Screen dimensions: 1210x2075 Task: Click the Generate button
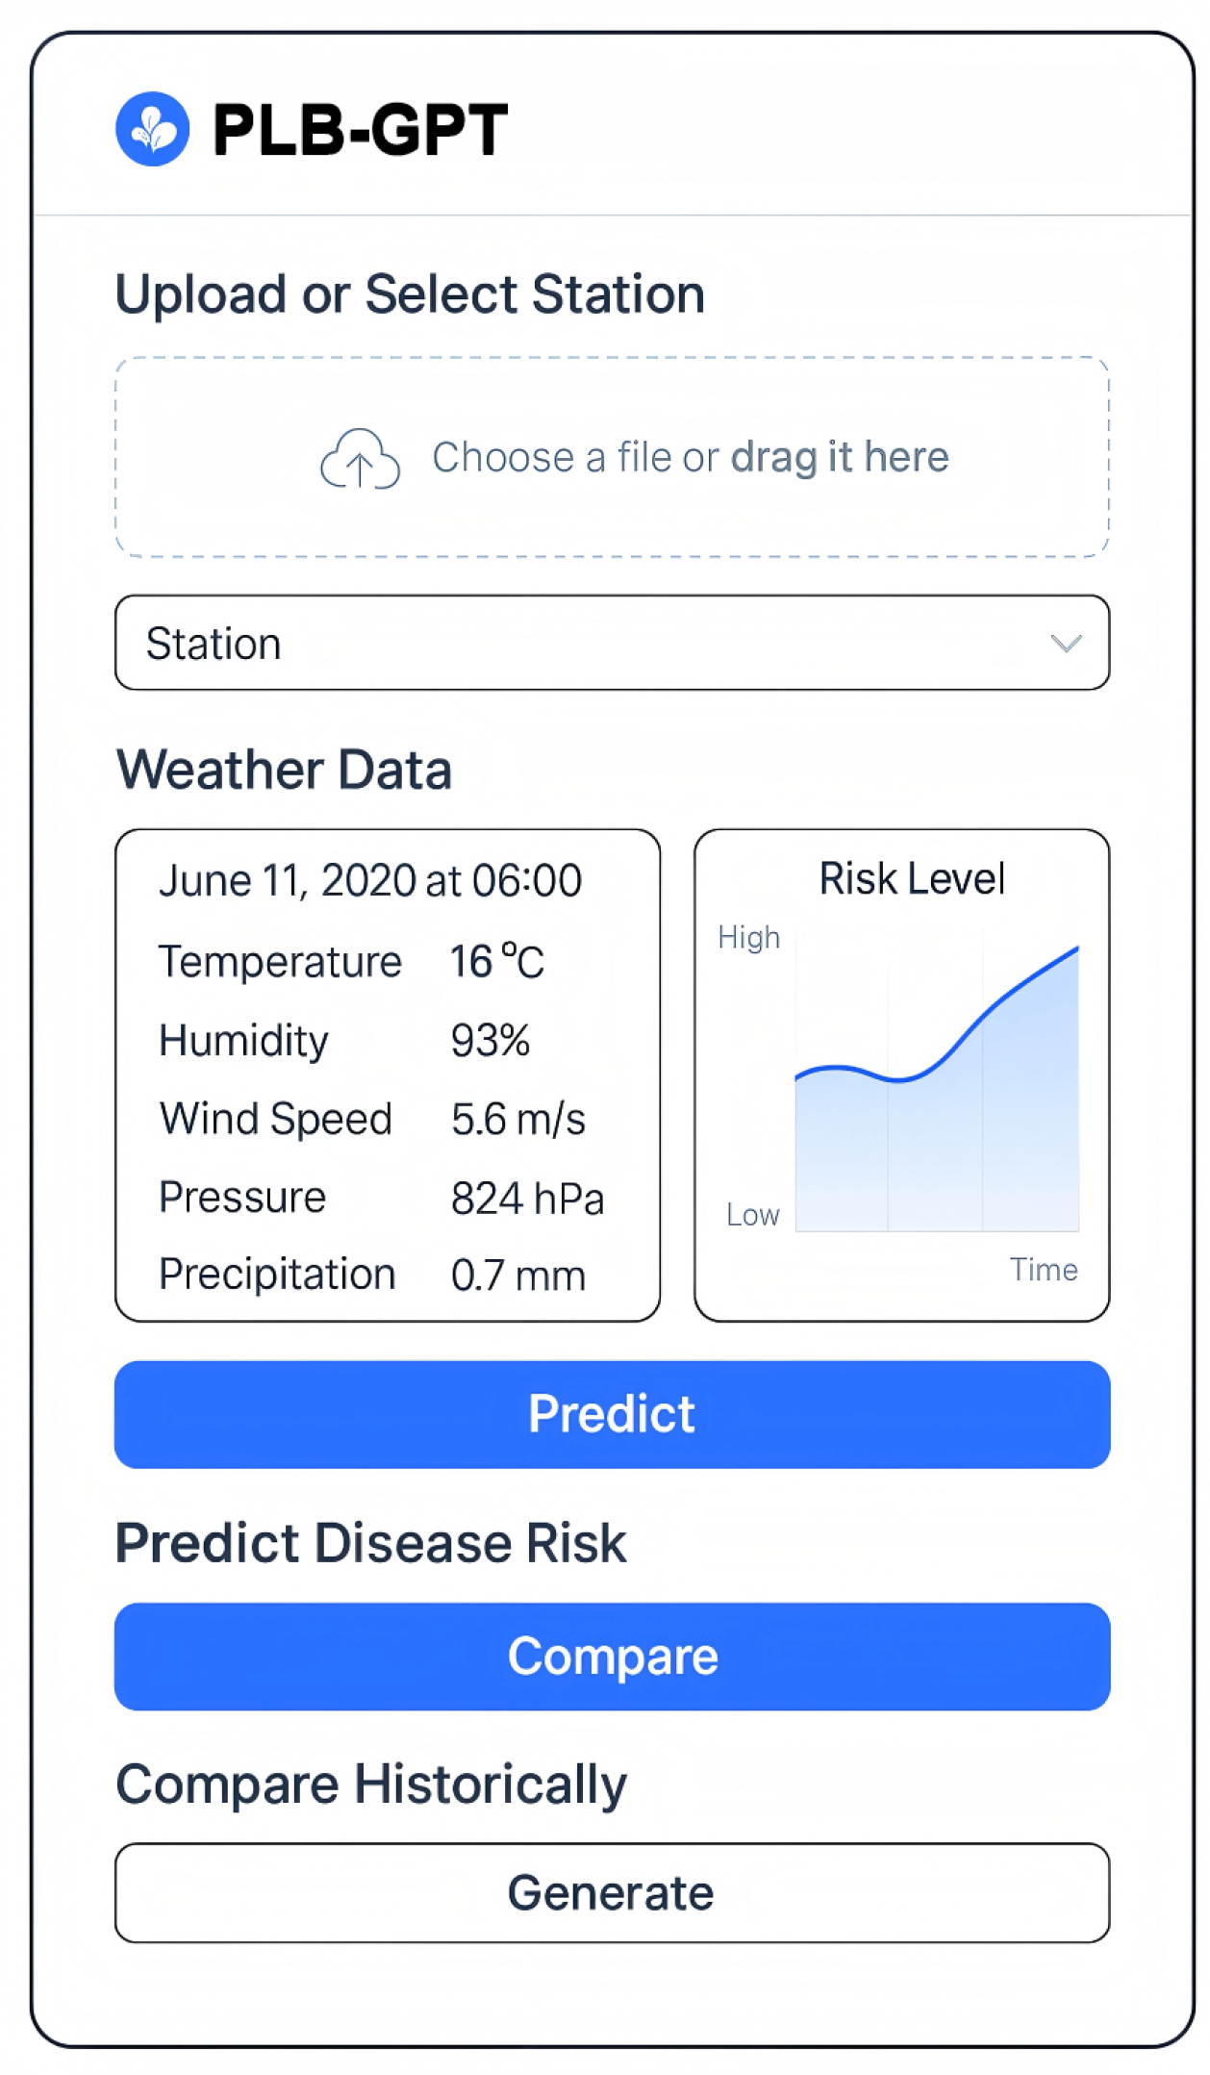612,1892
